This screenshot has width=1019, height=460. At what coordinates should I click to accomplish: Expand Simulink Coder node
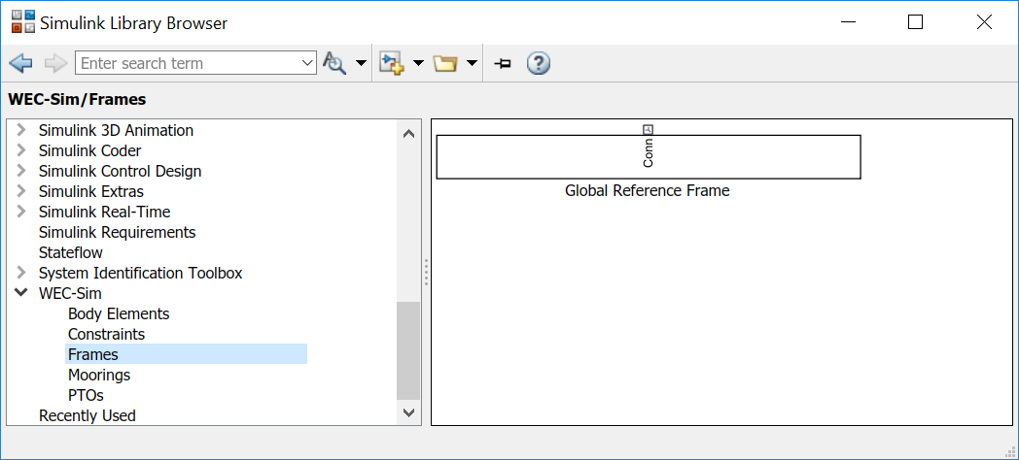click(21, 150)
